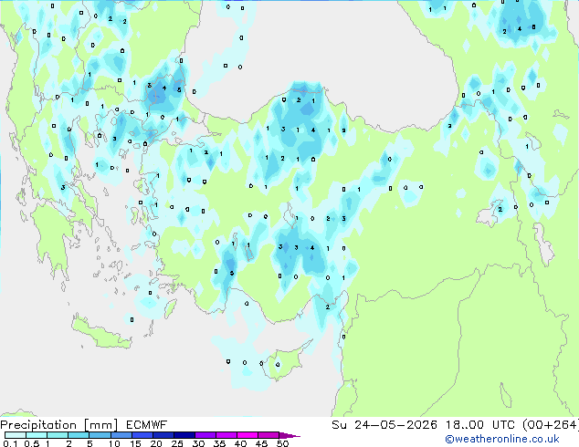
Task: Click the 'ECMWF' model label
Action: (147, 425)
